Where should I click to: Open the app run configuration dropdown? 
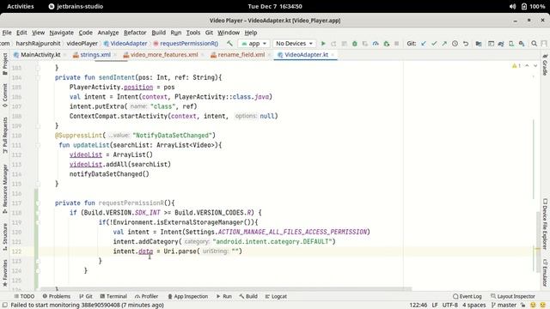point(254,44)
